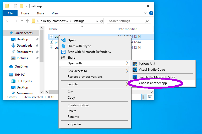Go up one folder level arrow

[x=27, y=21]
